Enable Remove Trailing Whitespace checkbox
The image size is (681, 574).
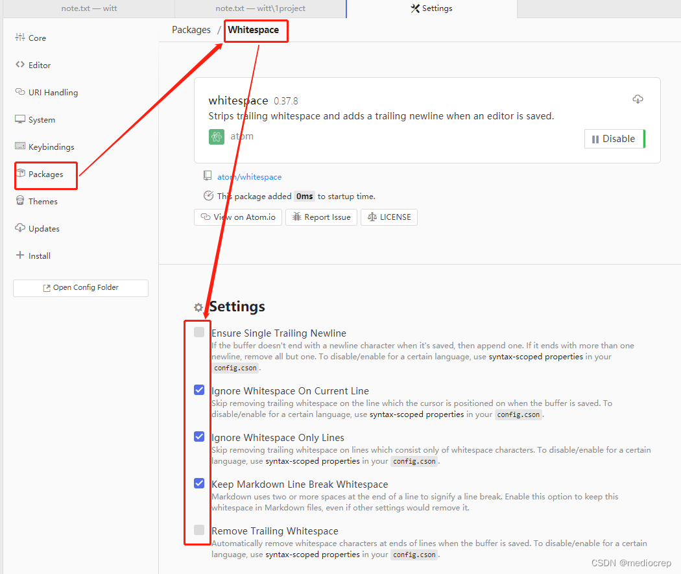tap(199, 530)
